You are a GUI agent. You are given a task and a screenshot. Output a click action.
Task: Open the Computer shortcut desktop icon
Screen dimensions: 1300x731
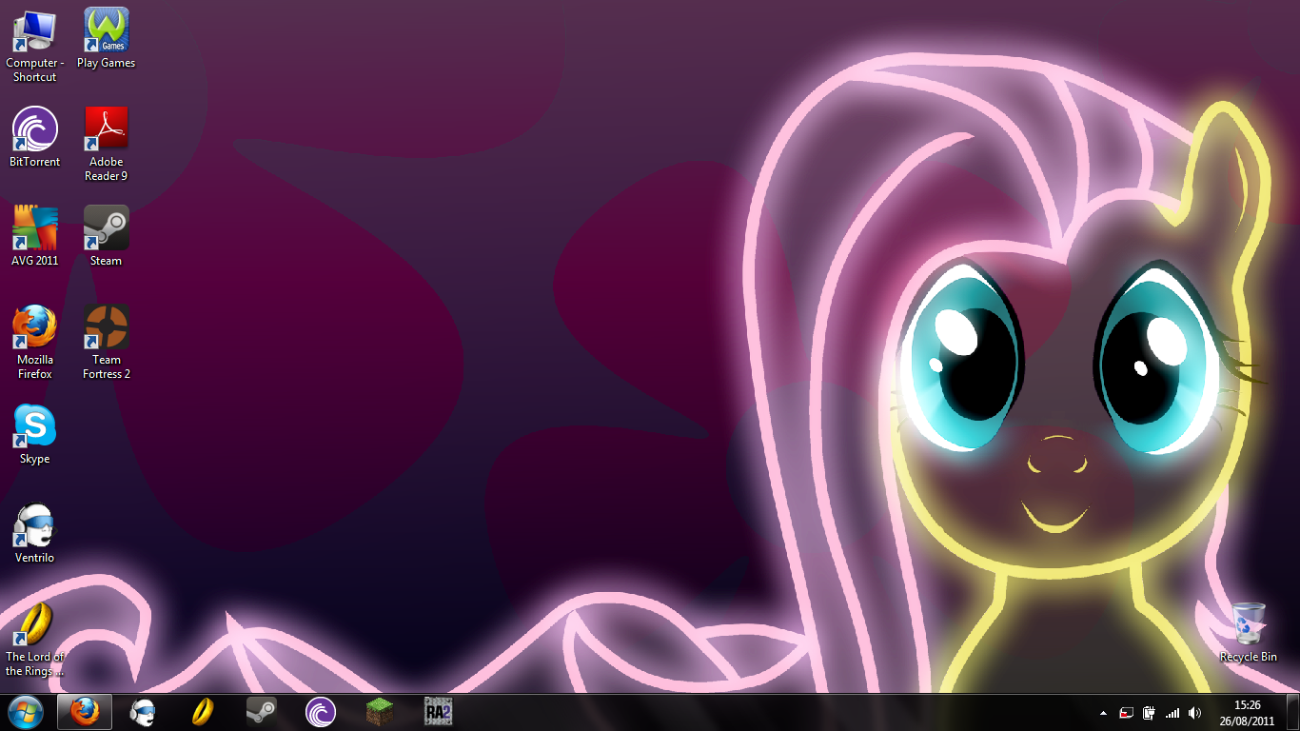pyautogui.click(x=35, y=45)
